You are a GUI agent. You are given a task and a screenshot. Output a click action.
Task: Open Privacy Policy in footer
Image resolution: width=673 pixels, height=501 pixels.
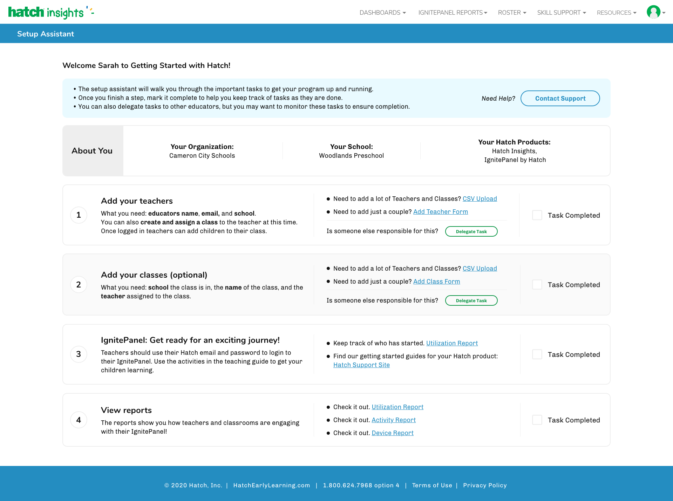485,485
